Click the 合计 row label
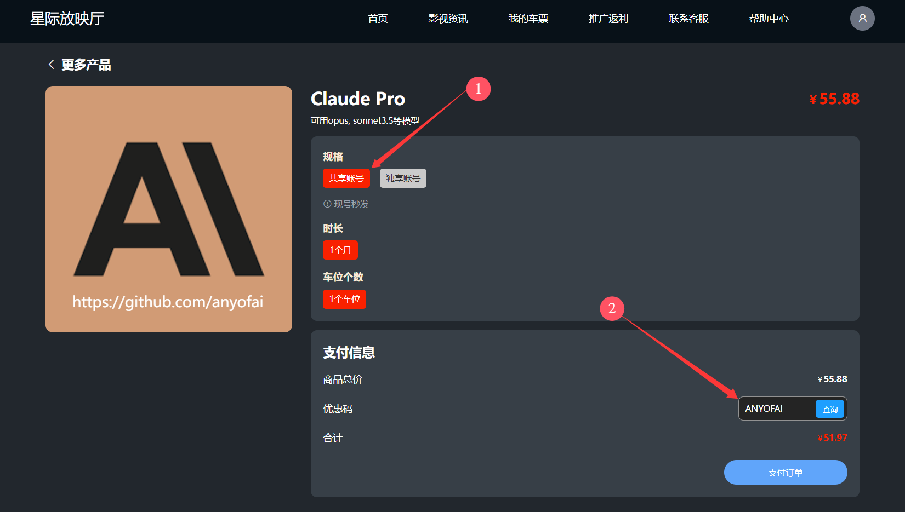 click(x=333, y=438)
